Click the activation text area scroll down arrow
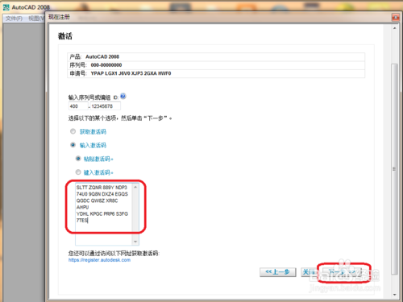The width and height of the screenshot is (403, 302). click(135, 242)
